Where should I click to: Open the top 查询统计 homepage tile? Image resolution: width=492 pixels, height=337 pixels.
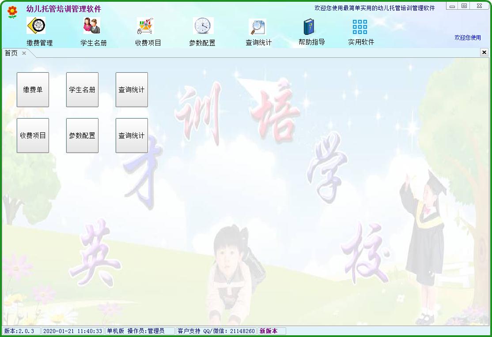pos(132,90)
